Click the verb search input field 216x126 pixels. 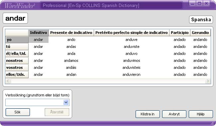(35, 102)
